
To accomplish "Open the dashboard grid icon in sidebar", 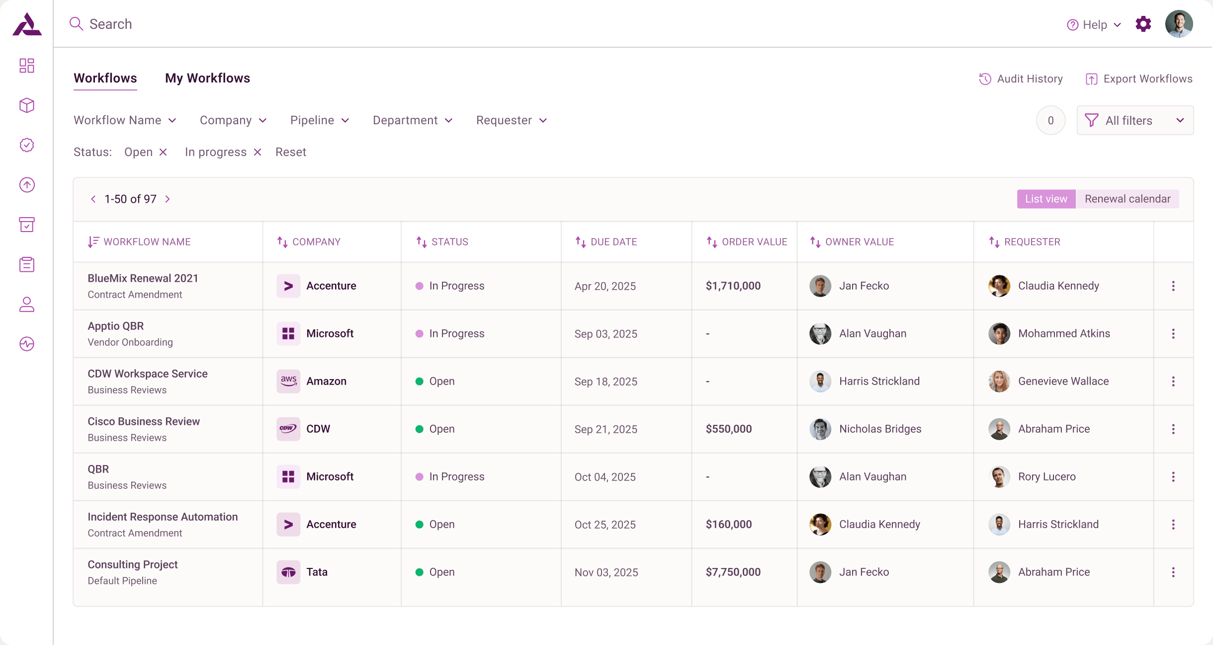I will click(x=27, y=66).
